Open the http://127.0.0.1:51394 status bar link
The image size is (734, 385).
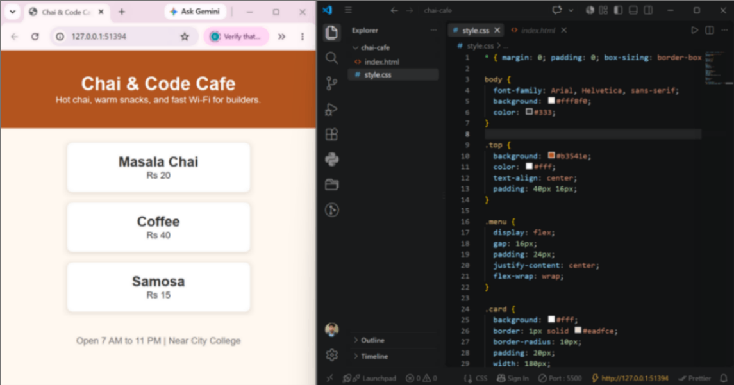[631, 378]
